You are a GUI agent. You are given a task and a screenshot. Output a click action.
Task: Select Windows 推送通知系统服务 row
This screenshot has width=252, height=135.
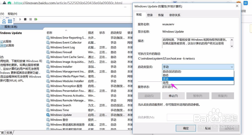pyautogui.click(x=89, y=125)
